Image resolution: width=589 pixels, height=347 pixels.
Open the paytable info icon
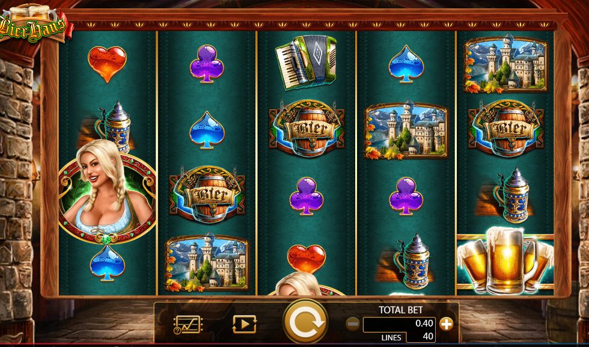tap(188, 325)
